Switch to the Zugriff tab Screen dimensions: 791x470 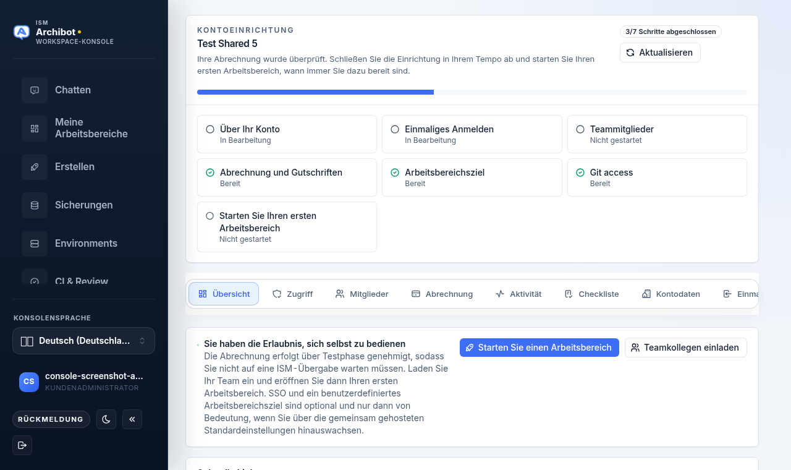pos(293,294)
